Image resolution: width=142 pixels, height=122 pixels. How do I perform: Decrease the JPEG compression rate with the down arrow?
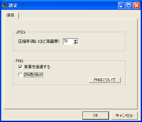[x=75, y=43]
